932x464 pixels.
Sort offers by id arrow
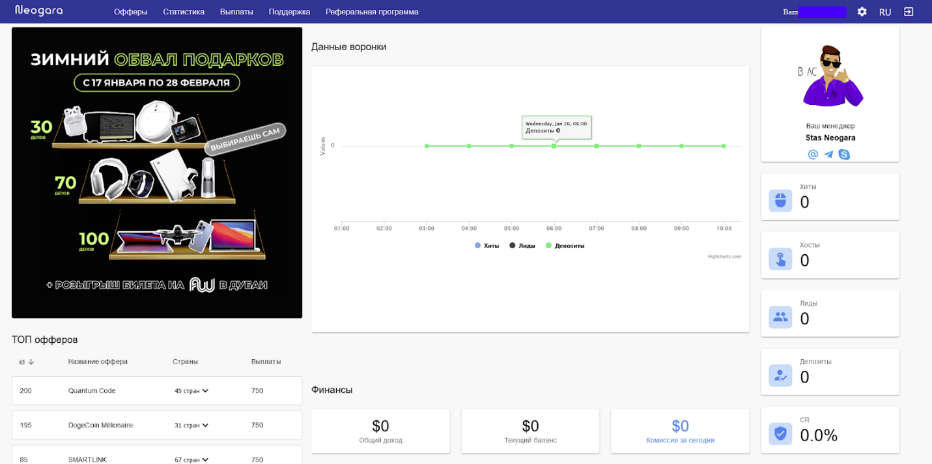31,362
